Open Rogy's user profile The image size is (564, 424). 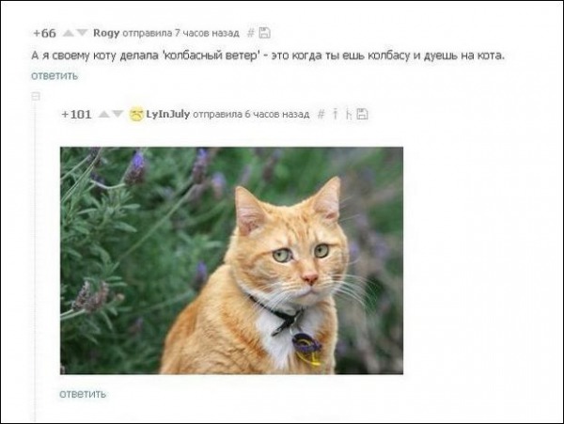pos(106,33)
